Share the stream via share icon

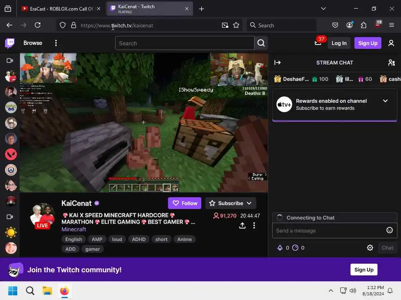242,225
